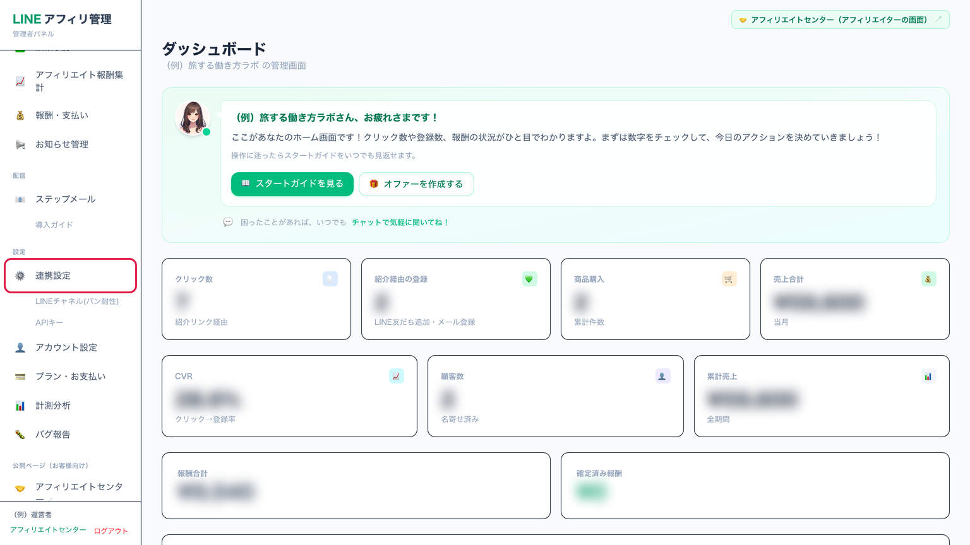Viewport: 970px width, 545px height.
Task: Click the bar chart icon beside 計測分析
Action: coord(20,406)
